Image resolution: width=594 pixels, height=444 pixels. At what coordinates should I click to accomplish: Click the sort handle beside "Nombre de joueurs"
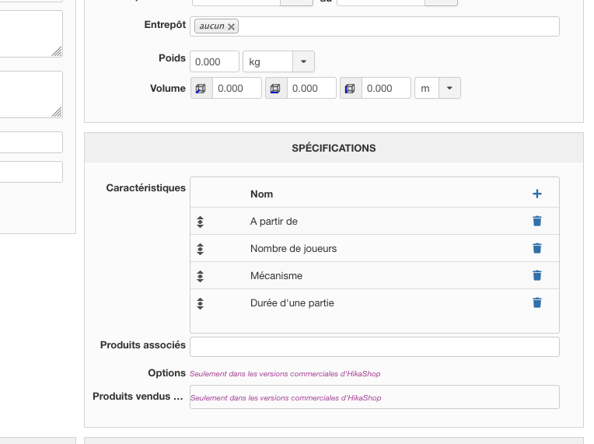(200, 249)
